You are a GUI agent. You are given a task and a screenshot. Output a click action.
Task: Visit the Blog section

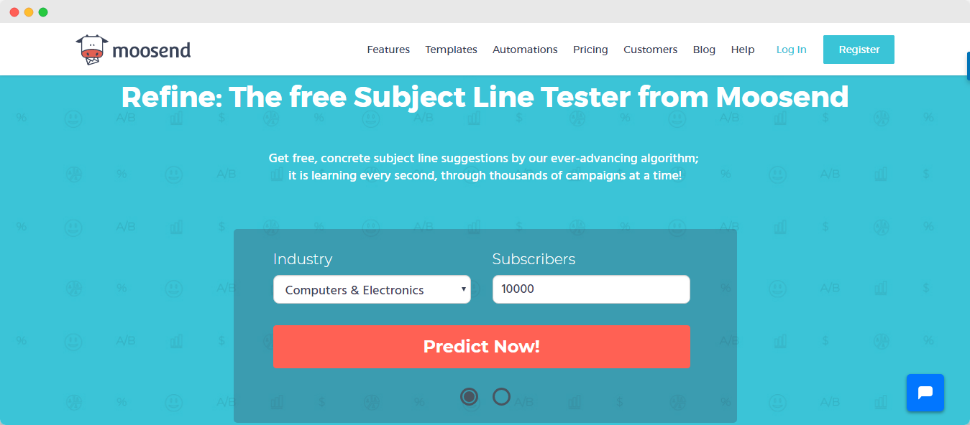click(704, 49)
